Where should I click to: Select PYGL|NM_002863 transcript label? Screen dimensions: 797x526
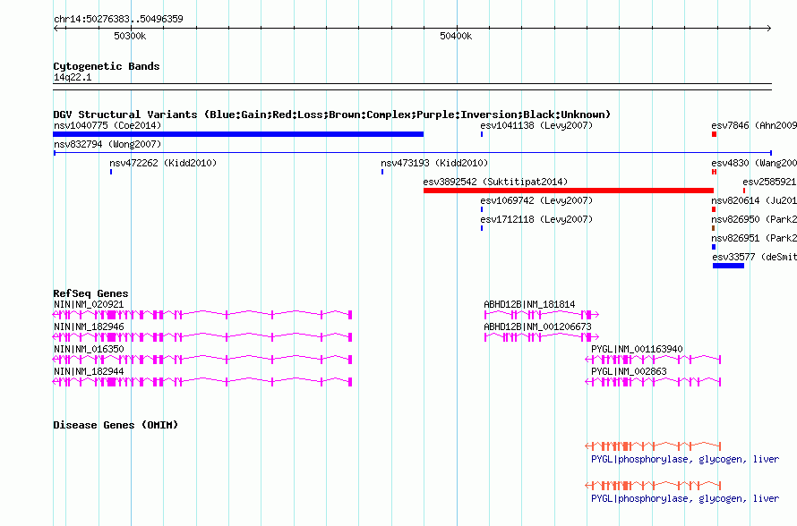pyautogui.click(x=629, y=371)
